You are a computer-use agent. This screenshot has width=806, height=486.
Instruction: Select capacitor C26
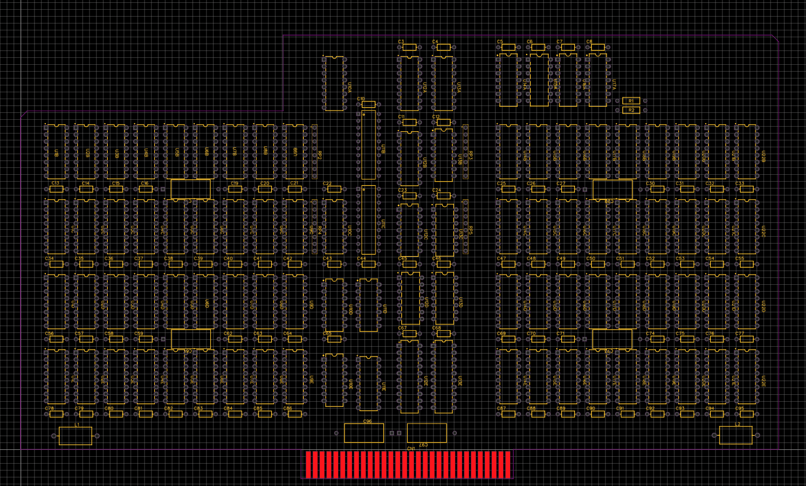[x=538, y=189]
